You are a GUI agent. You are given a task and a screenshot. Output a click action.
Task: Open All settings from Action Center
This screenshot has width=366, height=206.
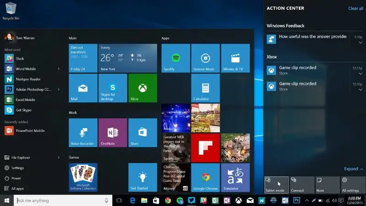[353, 185]
